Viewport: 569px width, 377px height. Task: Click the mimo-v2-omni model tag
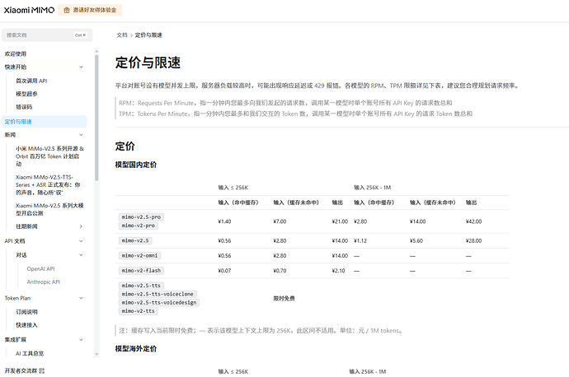[139, 256]
